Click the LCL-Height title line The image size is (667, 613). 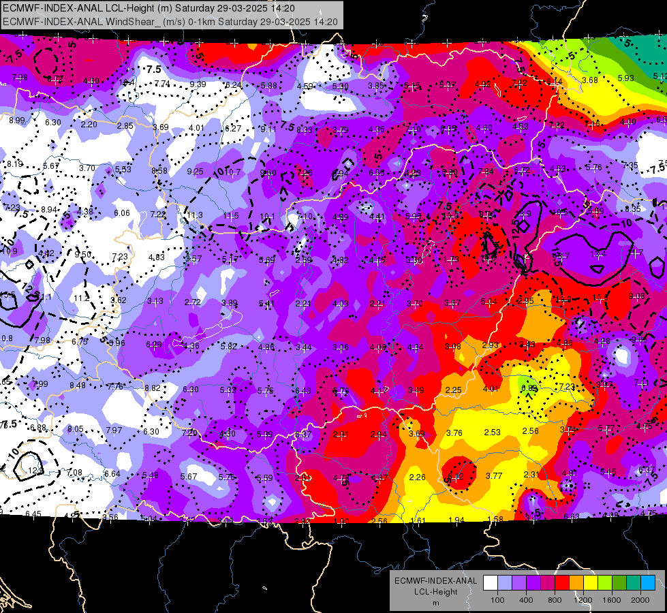coord(149,8)
